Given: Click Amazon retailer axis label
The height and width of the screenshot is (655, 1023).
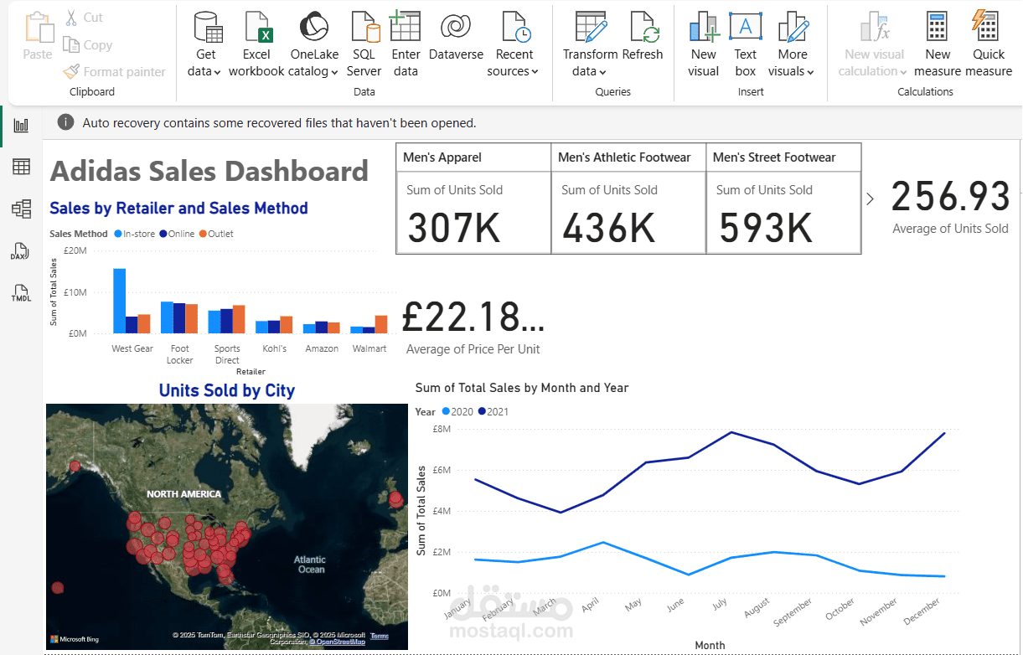Looking at the screenshot, I should point(322,348).
